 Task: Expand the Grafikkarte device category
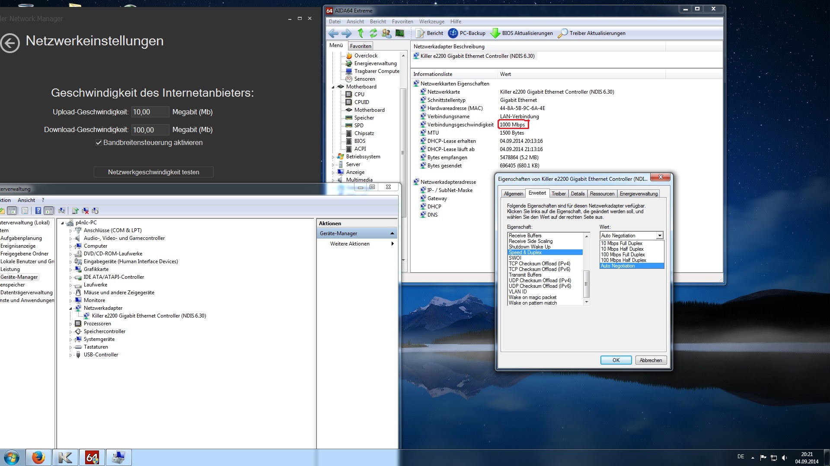pyautogui.click(x=70, y=270)
